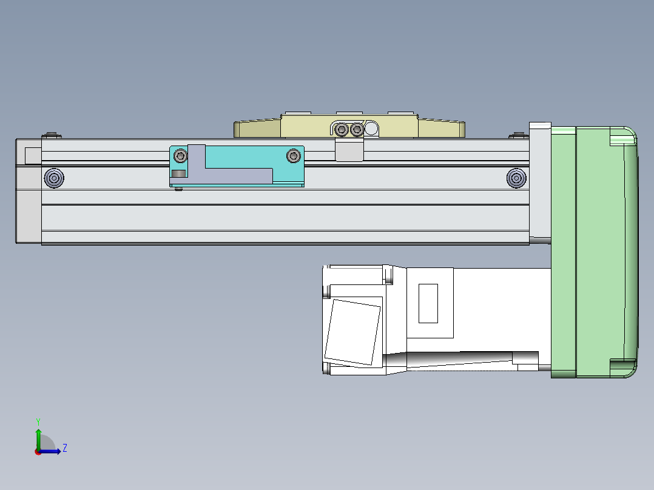Select the right hex screw on cyan bracket
Viewport: 654px width, 490px height.
(294, 156)
